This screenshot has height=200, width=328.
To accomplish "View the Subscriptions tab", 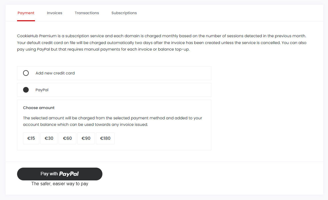I will pyautogui.click(x=124, y=13).
